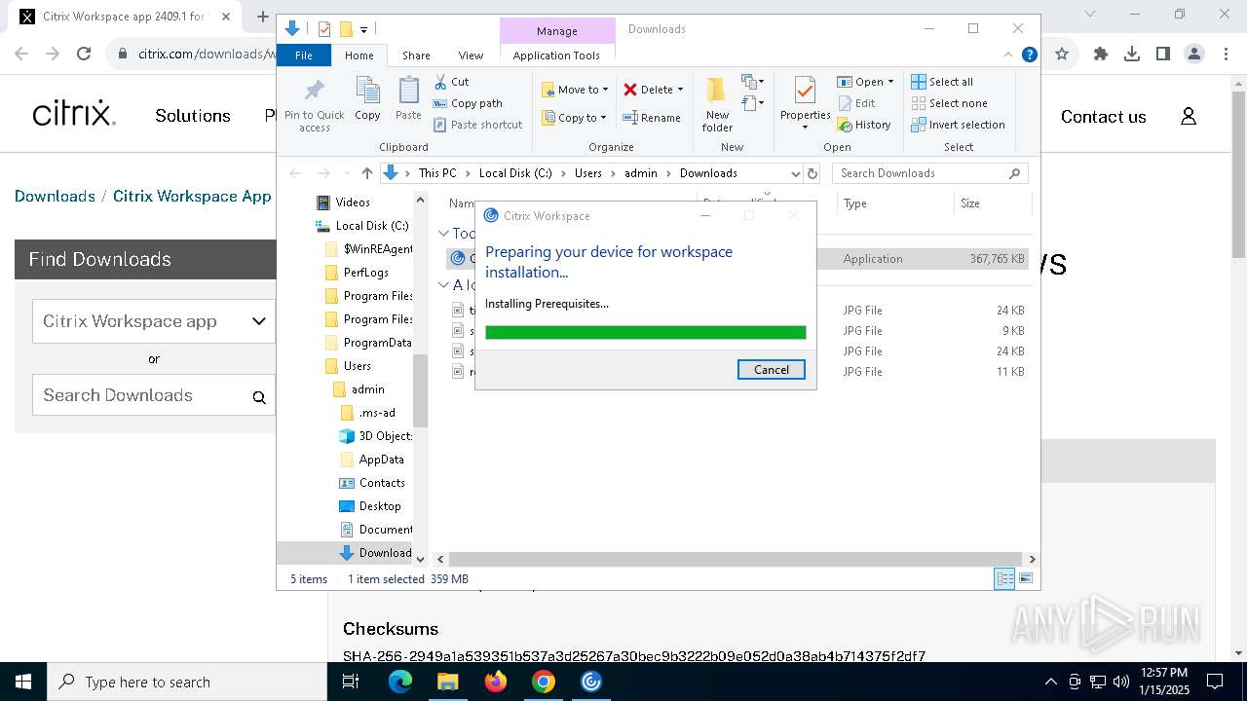1247x701 pixels.
Task: Switch to the View ribbon tab
Action: (471, 55)
